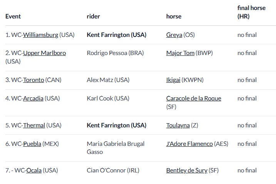
Task: Follow the Caracole de la Roque link
Action: pyautogui.click(x=194, y=98)
